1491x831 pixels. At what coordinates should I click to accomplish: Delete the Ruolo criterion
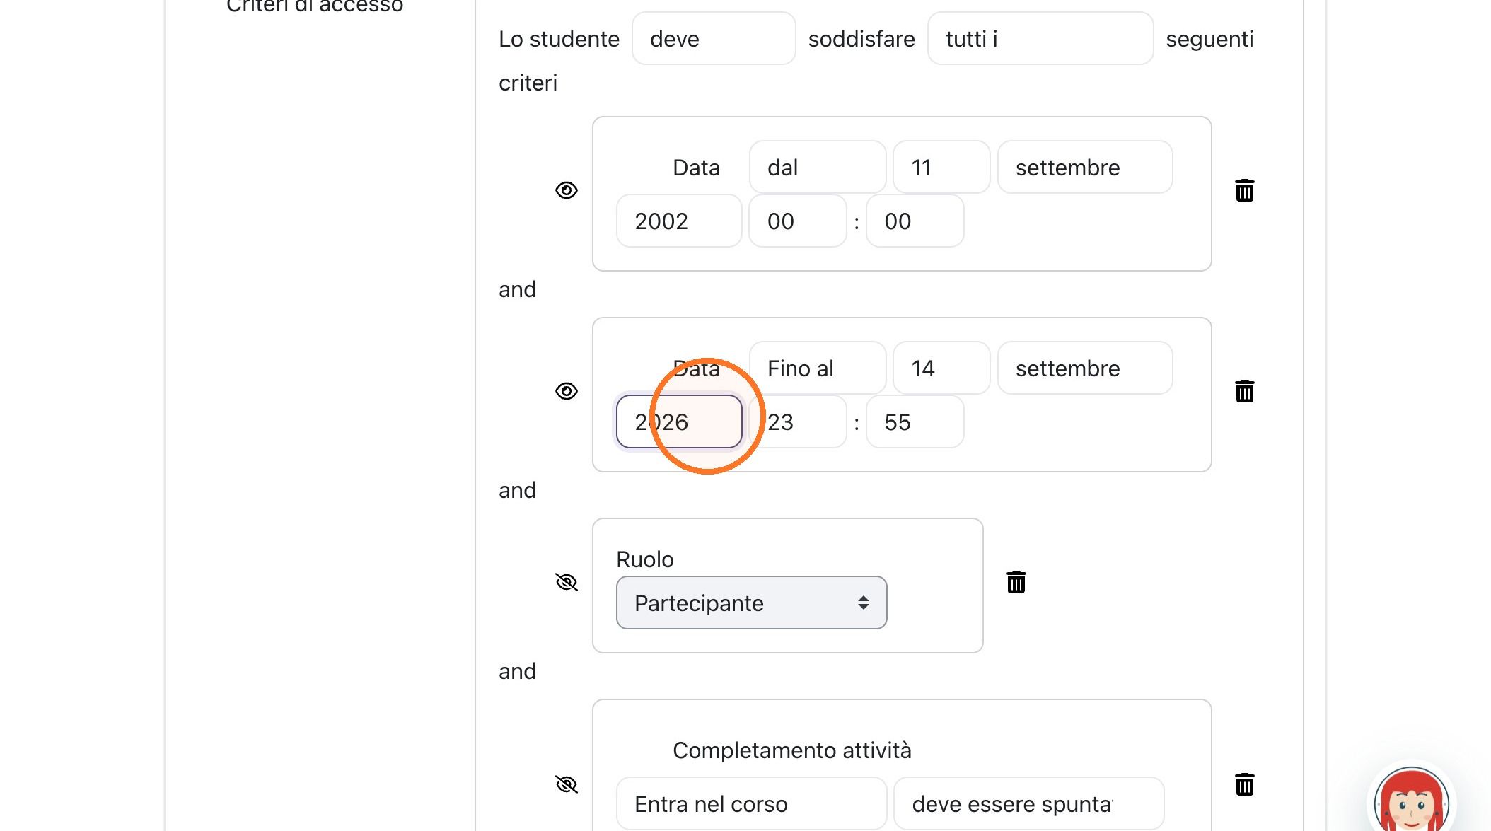coord(1016,582)
